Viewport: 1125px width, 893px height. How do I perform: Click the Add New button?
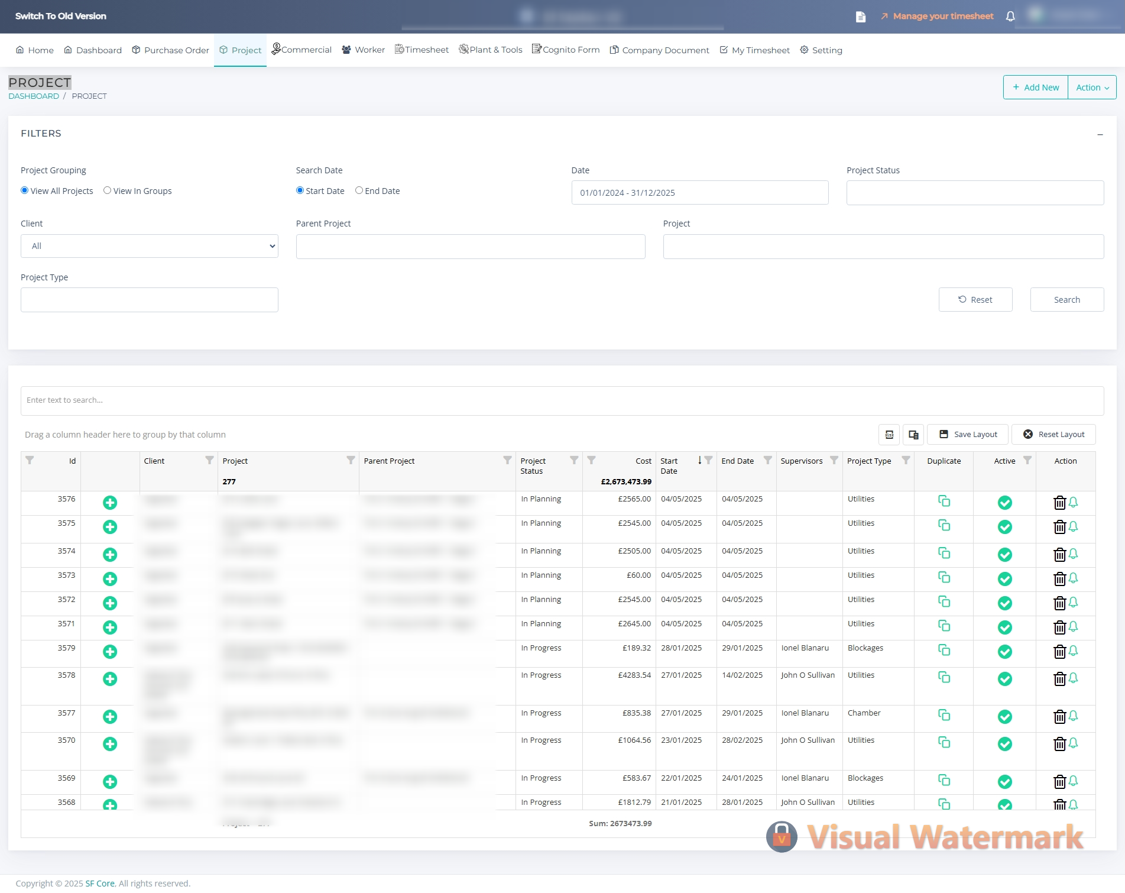(1035, 88)
